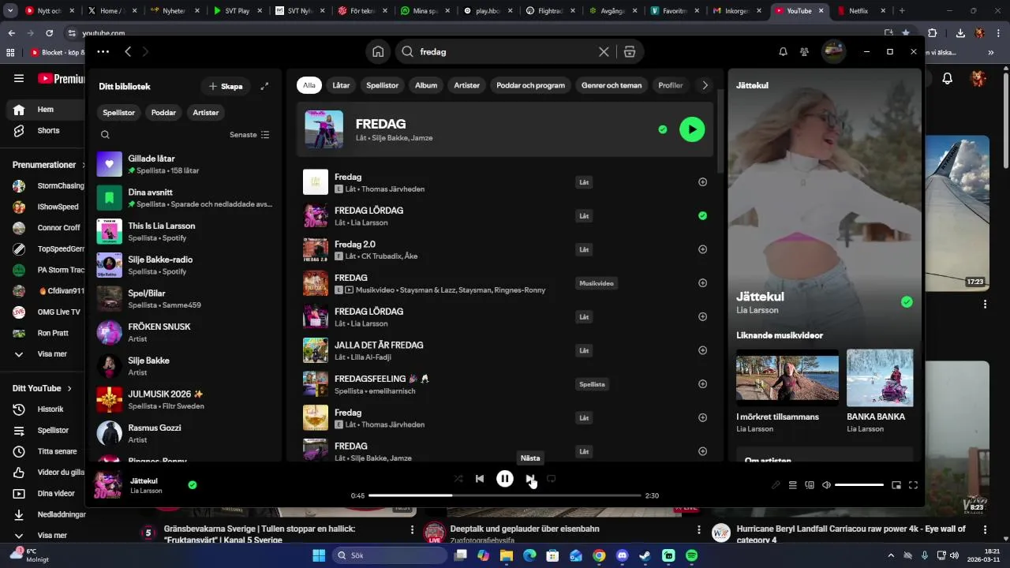
Task: Show more filter chips with right chevron
Action: 705,85
